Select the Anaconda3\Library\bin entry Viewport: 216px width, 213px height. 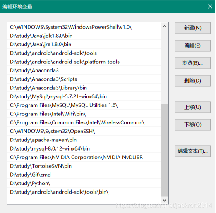pos(84,88)
